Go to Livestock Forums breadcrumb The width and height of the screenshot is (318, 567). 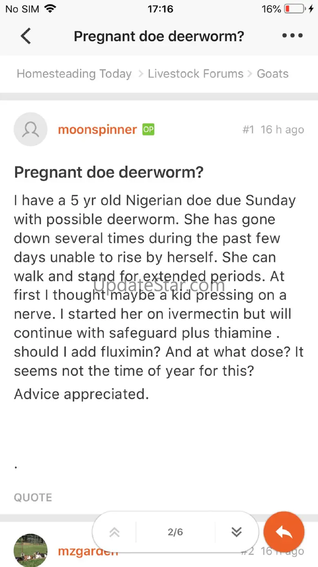(x=195, y=74)
